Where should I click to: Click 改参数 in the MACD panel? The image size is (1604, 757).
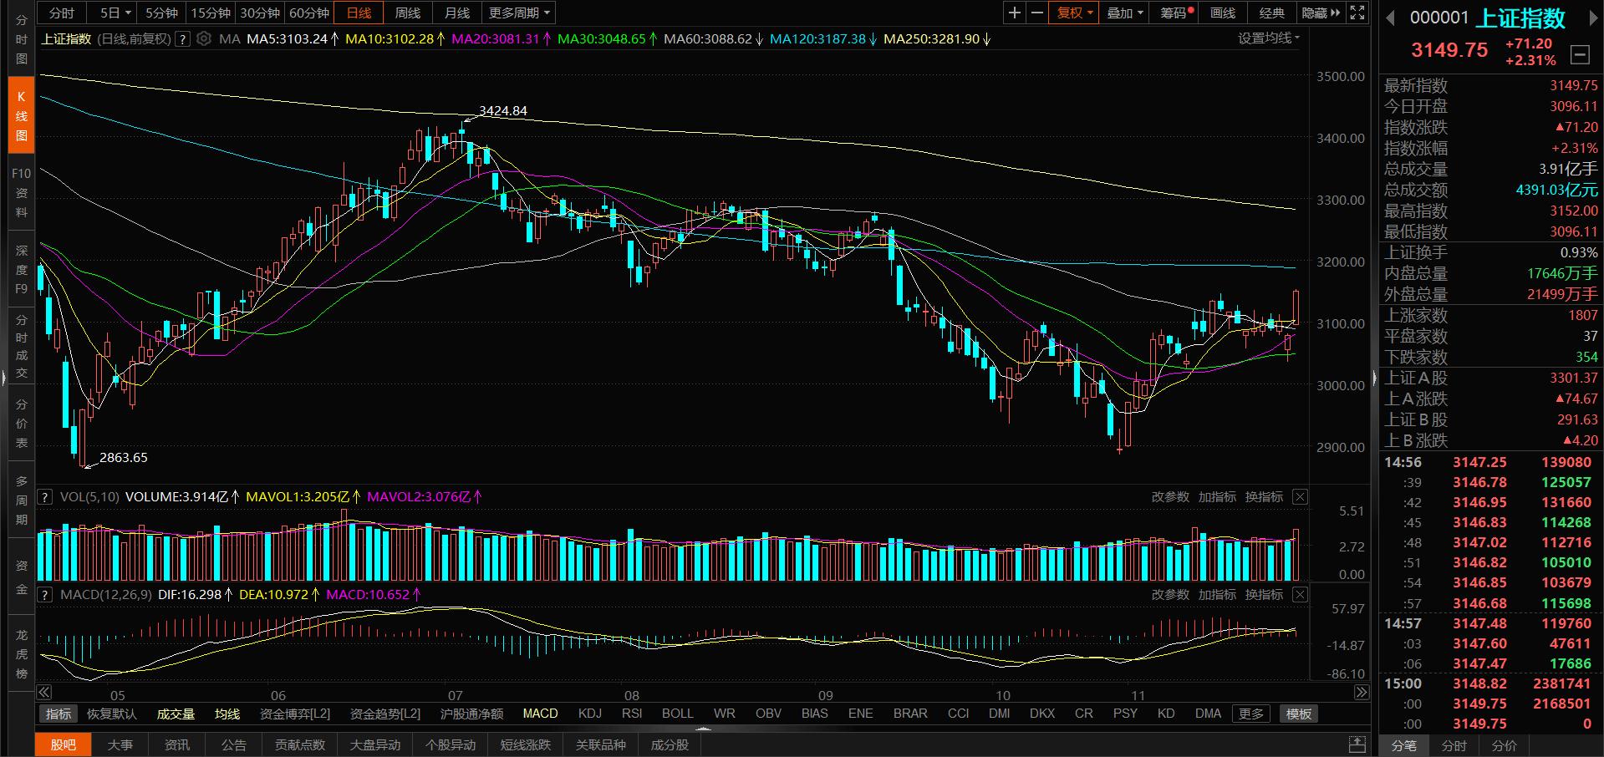[x=1170, y=594]
